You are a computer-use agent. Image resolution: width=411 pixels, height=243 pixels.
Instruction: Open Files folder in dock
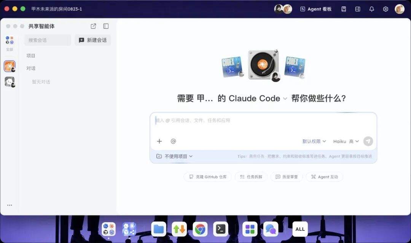click(x=159, y=229)
